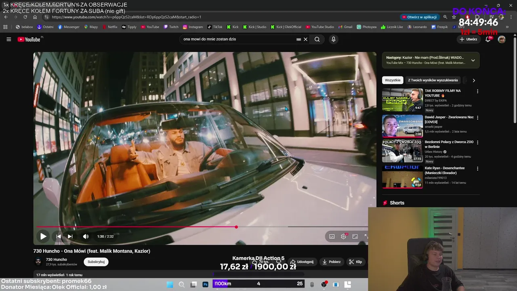Open options for TAK ROBIMY FILMY video
Viewport: 517px width, 291px height.
tap(477, 91)
